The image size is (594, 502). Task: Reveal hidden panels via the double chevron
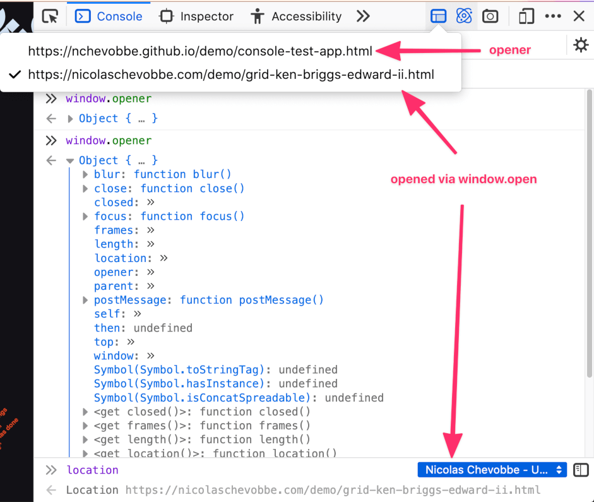pos(363,16)
